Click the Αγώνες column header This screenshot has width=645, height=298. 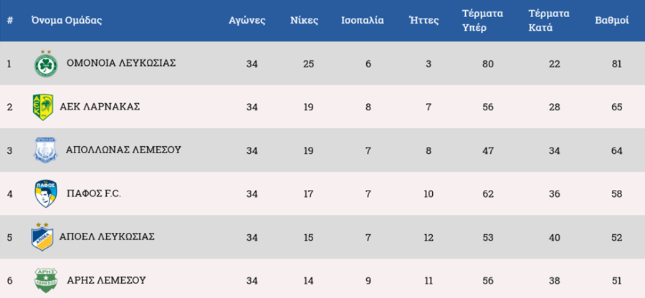pyautogui.click(x=247, y=21)
